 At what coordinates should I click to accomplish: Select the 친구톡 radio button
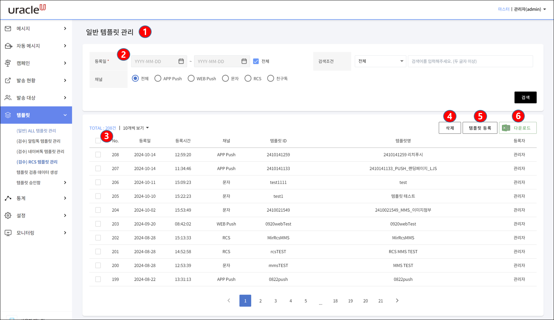click(x=271, y=78)
